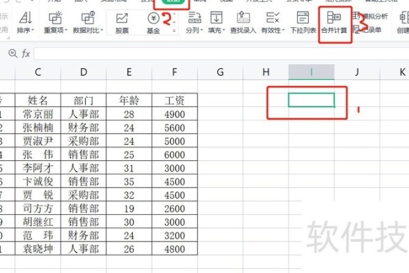Click the 填充 fill icon
Screen dimensions: 409x273
(x=216, y=18)
